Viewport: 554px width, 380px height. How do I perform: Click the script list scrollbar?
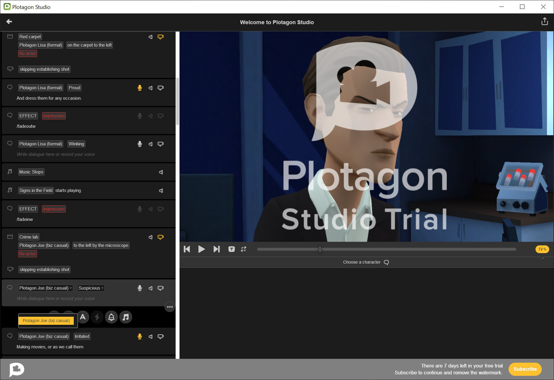[177, 101]
